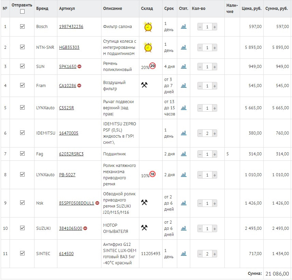
Task: Click crossed hammers icon in SUZUKI row
Action: (144, 227)
